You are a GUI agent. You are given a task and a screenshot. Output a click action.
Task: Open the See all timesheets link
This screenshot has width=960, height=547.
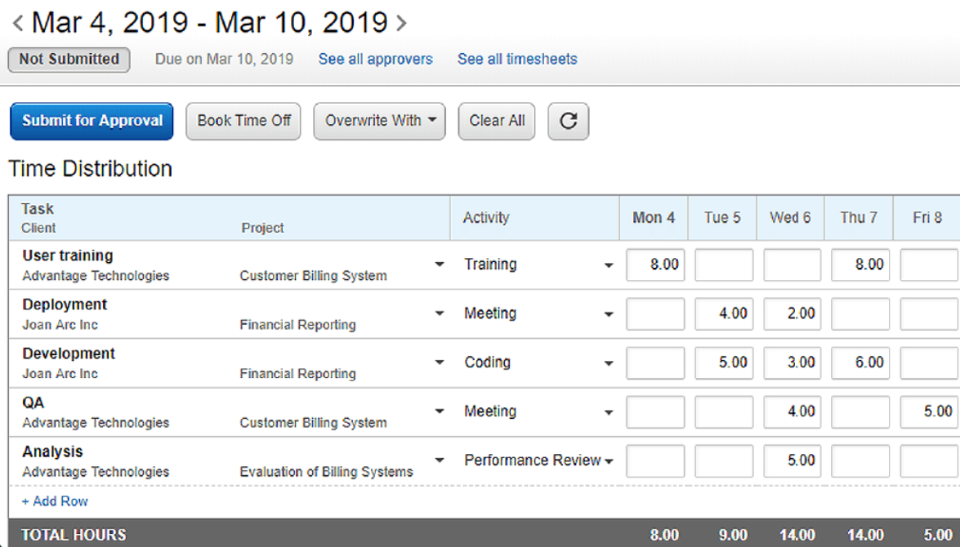click(517, 59)
